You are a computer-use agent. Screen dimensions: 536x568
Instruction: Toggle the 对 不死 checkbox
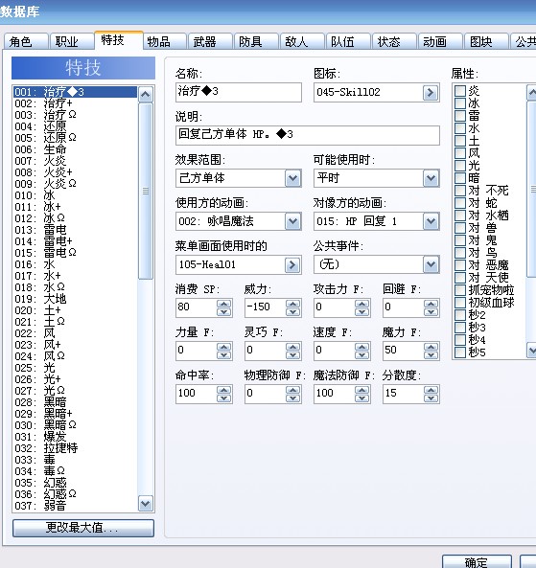460,191
